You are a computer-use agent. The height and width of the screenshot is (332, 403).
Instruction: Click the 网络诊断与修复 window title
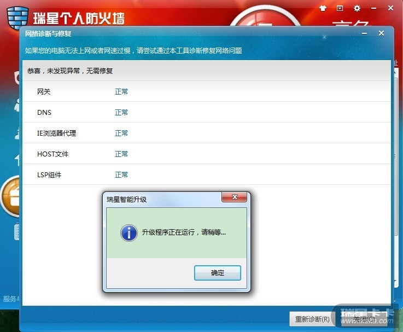(48, 34)
